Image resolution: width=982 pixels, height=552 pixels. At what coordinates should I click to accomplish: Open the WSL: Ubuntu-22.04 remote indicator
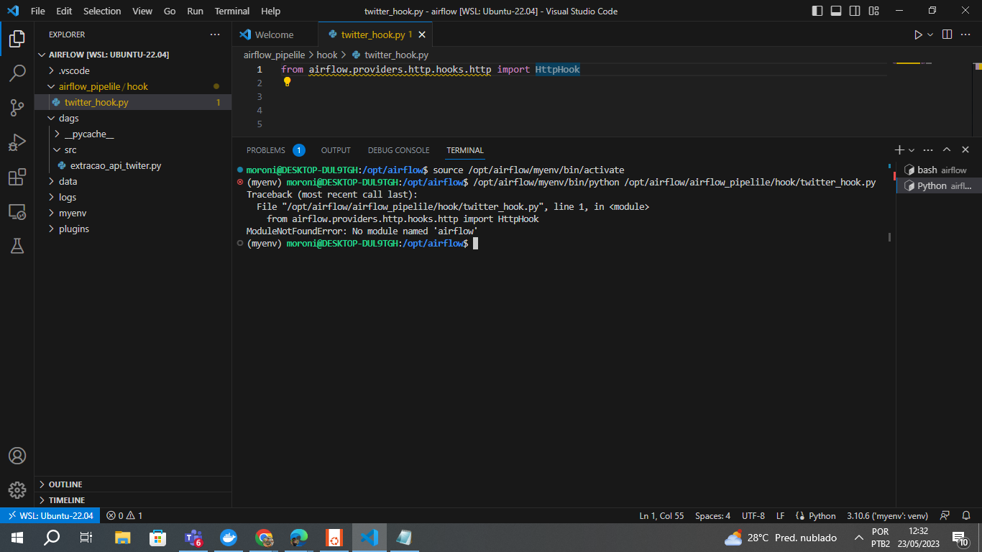click(x=50, y=515)
